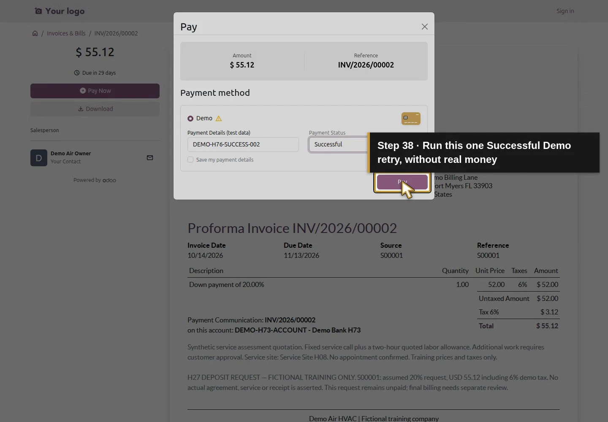608x422 pixels.
Task: Click the due date 11/13/2026
Action: (x=301, y=256)
